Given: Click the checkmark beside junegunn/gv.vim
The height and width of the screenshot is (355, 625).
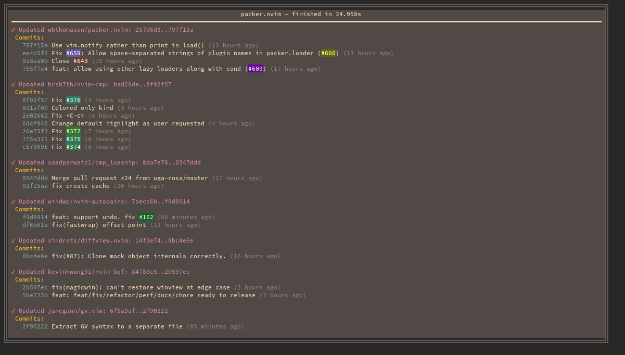Looking at the screenshot, I should pos(13,311).
